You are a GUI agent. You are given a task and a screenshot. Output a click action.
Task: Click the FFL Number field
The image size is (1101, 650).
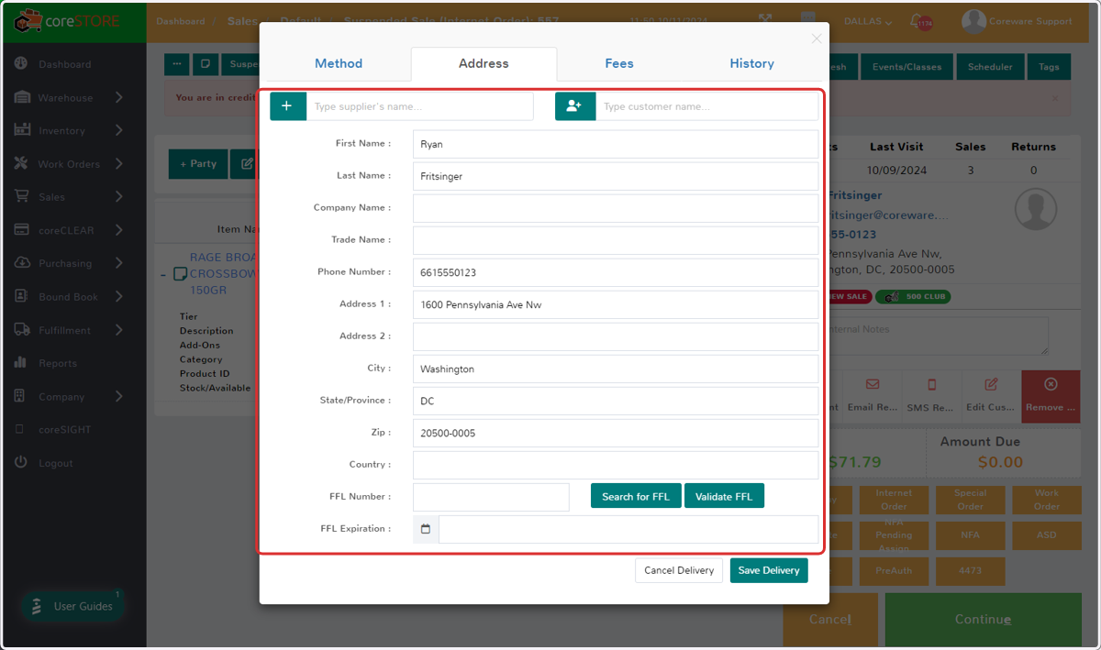click(x=491, y=497)
